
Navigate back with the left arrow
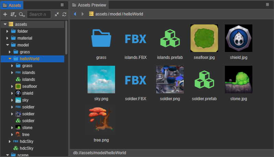tap(75, 14)
